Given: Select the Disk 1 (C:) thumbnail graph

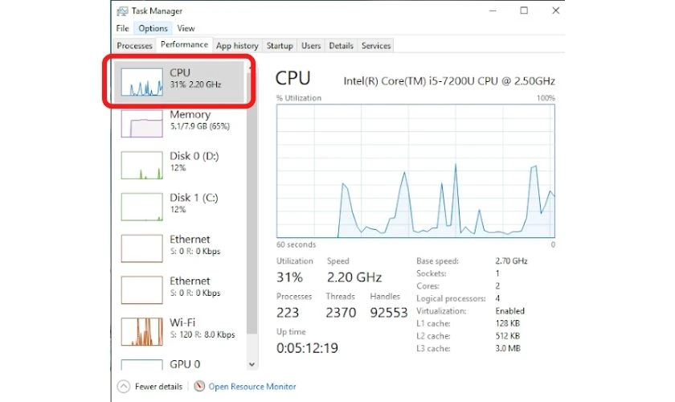Looking at the screenshot, I should tap(141, 207).
